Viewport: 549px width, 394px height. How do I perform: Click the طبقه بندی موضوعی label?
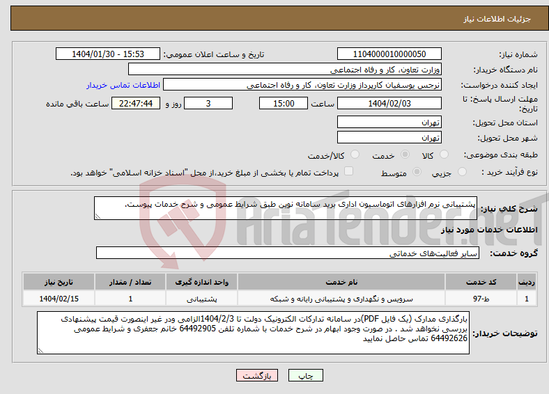(501, 155)
